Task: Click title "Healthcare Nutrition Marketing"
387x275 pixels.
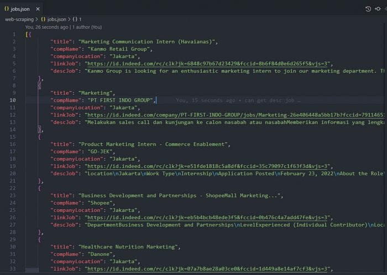Action: tap(128, 247)
